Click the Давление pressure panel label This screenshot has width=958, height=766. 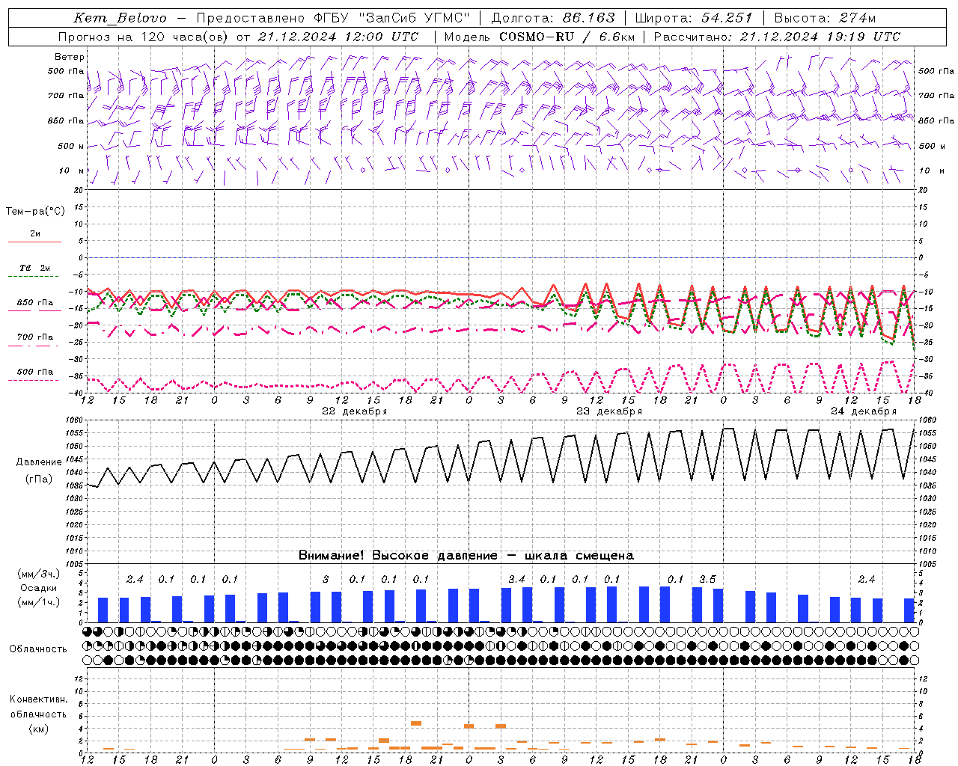click(x=38, y=462)
